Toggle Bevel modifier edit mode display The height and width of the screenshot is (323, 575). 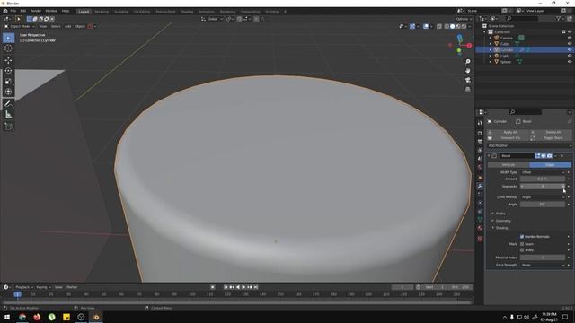pyautogui.click(x=537, y=156)
